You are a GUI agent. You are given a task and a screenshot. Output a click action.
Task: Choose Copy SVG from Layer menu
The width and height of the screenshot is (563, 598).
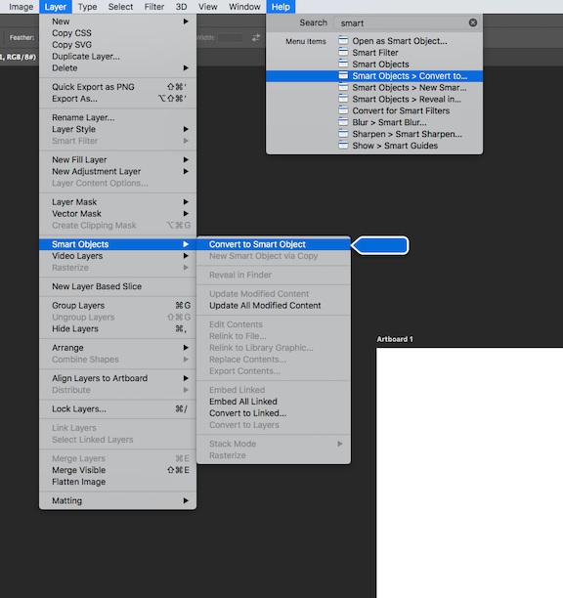click(x=118, y=45)
